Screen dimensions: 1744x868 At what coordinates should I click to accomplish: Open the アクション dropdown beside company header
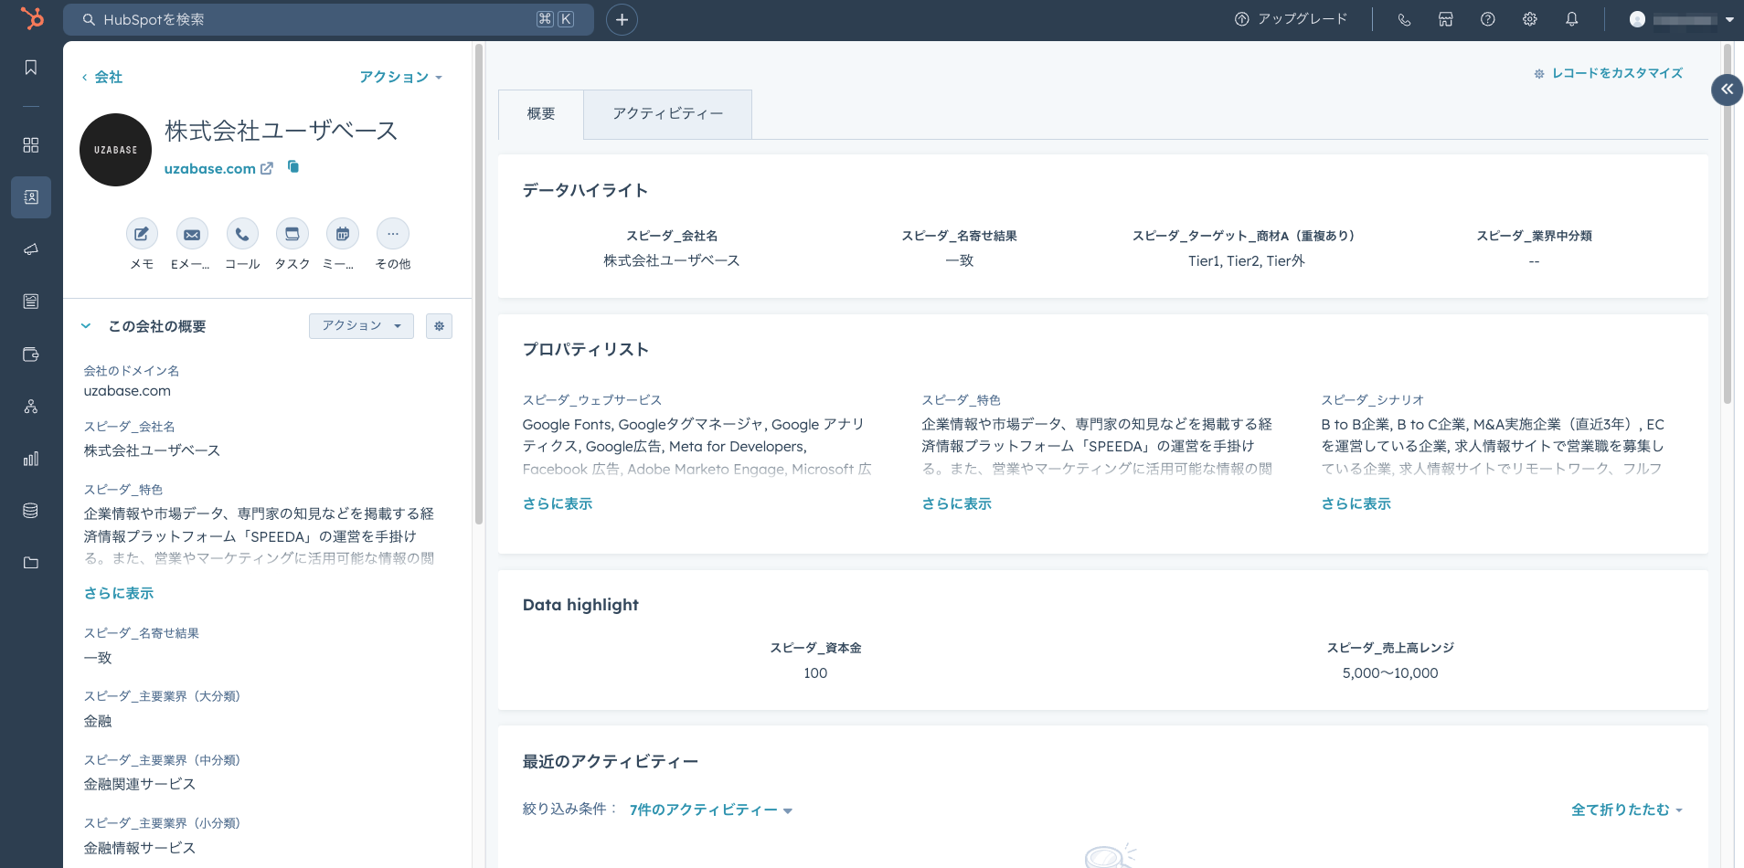[400, 77]
